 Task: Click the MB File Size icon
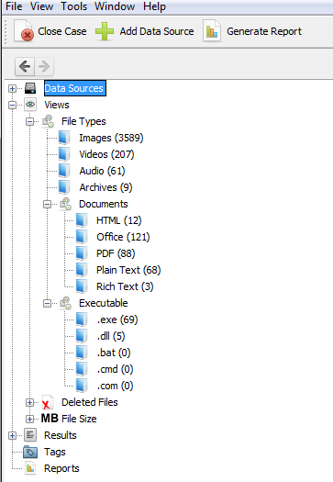[x=50, y=419]
